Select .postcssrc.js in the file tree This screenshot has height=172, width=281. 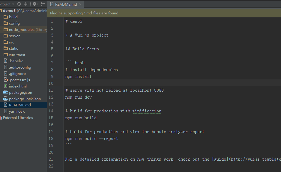[19, 80]
